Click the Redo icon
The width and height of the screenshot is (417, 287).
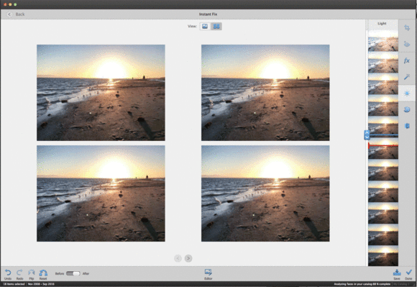(19, 273)
